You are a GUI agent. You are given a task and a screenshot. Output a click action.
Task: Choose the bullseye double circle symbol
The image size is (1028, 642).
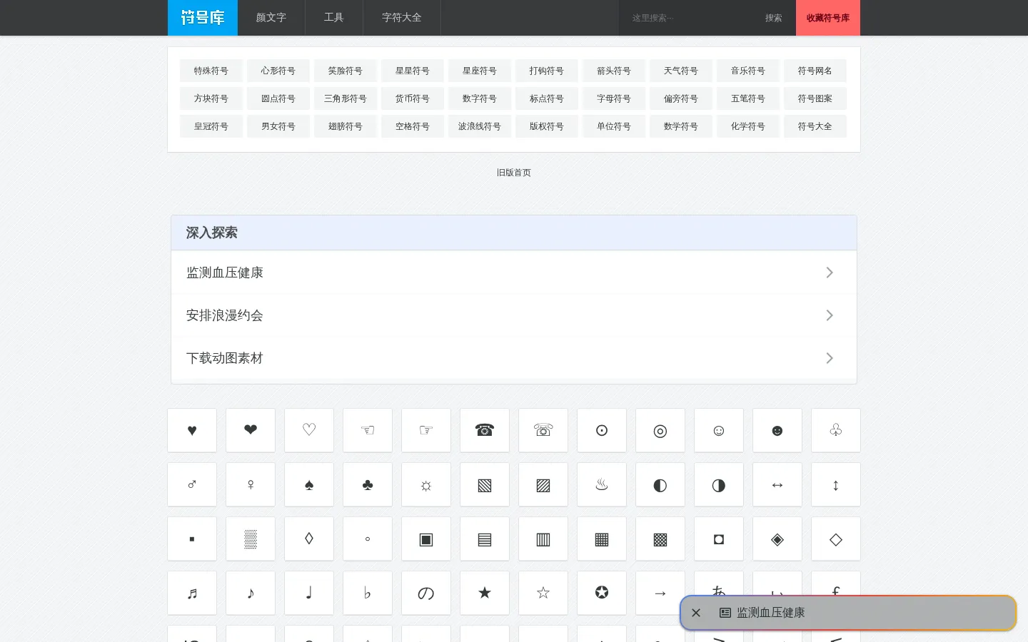coord(660,430)
